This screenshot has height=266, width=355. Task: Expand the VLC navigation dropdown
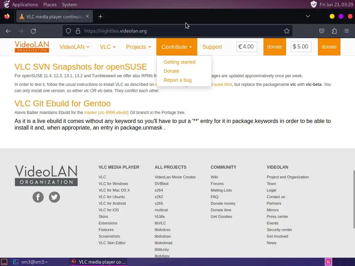107,47
